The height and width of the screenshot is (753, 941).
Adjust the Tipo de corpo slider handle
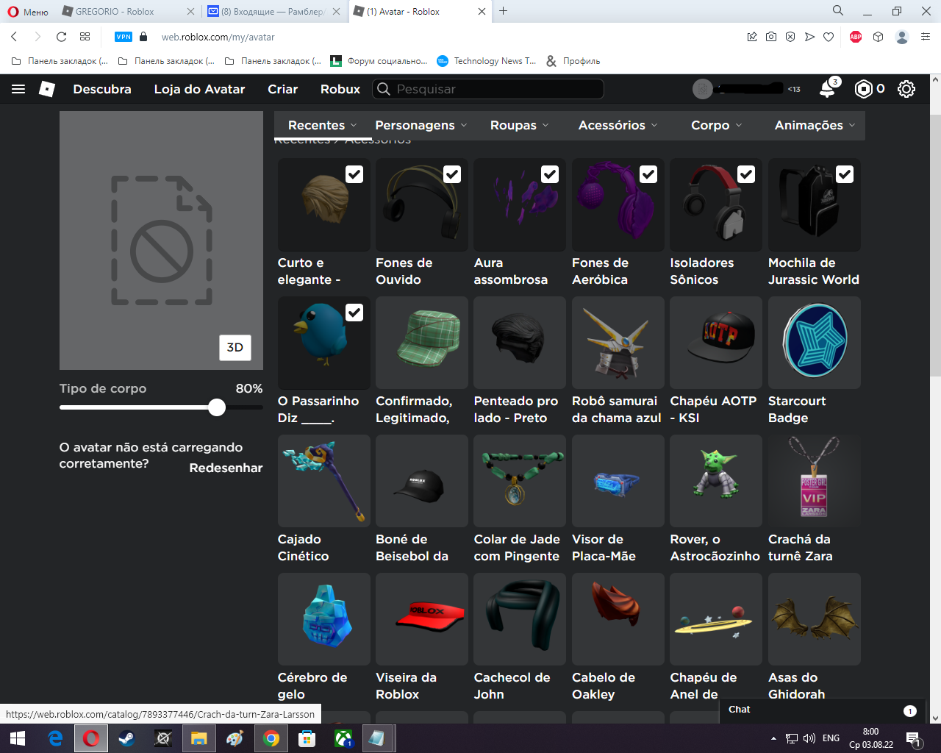click(217, 407)
